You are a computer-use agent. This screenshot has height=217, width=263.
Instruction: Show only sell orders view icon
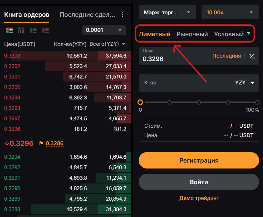(45, 30)
